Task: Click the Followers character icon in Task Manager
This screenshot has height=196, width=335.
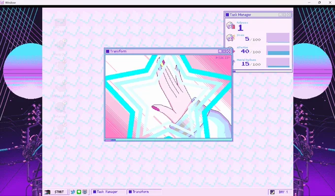Action: [231, 26]
